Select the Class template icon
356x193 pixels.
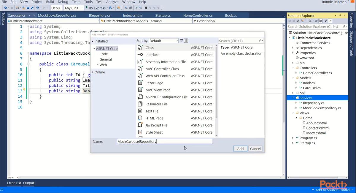(x=140, y=48)
